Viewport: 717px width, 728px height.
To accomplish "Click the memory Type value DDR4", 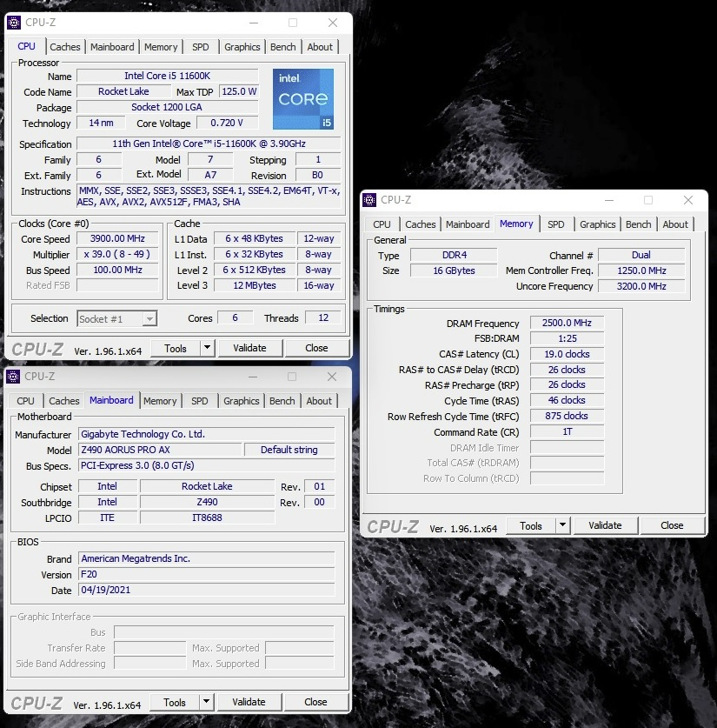I will (x=454, y=256).
